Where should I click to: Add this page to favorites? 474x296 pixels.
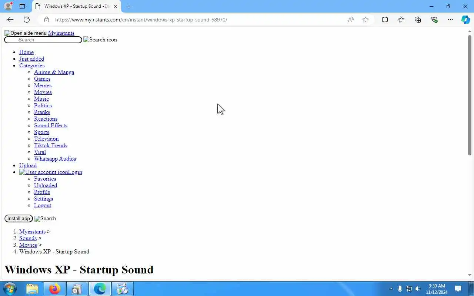365,20
